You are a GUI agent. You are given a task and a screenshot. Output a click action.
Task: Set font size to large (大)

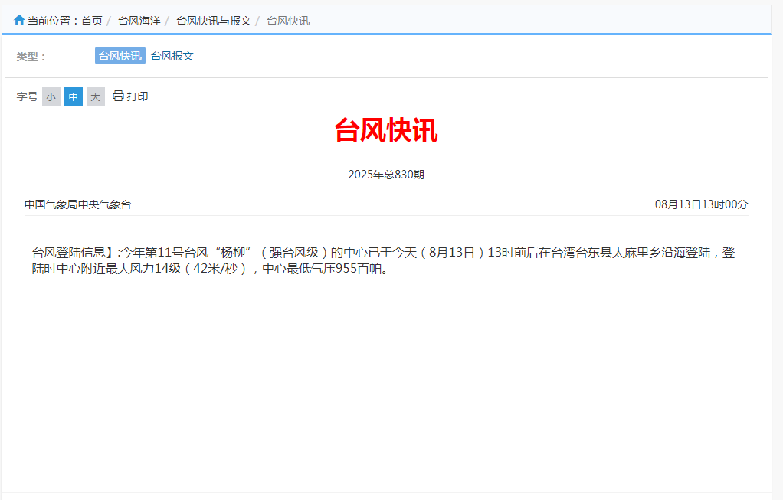coord(96,96)
